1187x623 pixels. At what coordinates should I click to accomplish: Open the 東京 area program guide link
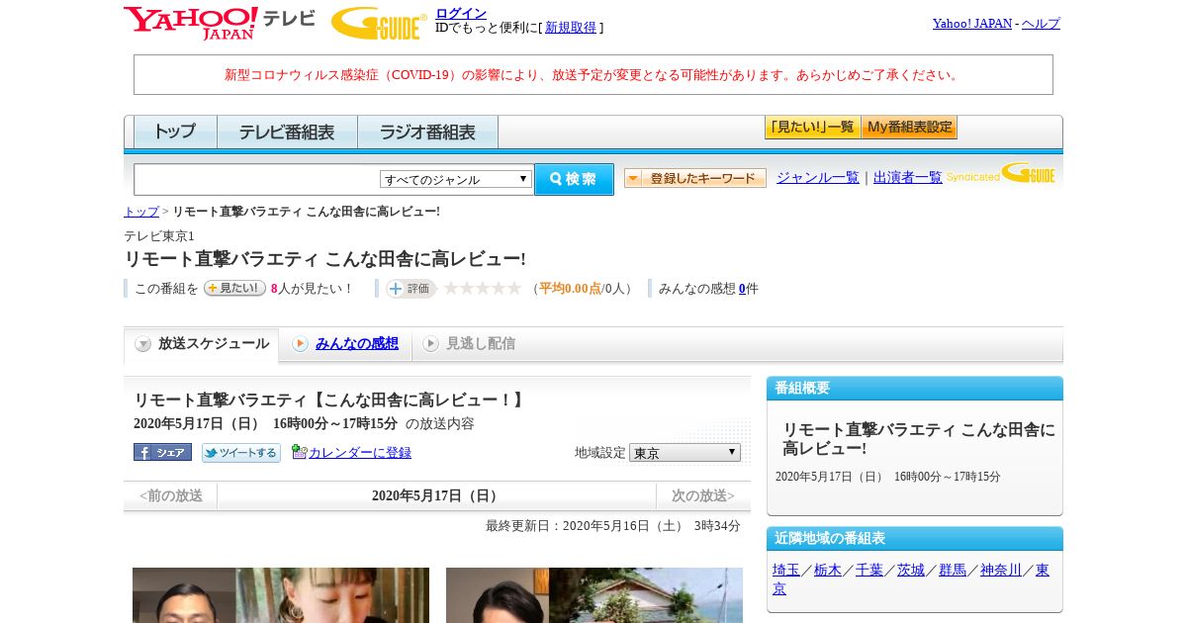point(1043,570)
